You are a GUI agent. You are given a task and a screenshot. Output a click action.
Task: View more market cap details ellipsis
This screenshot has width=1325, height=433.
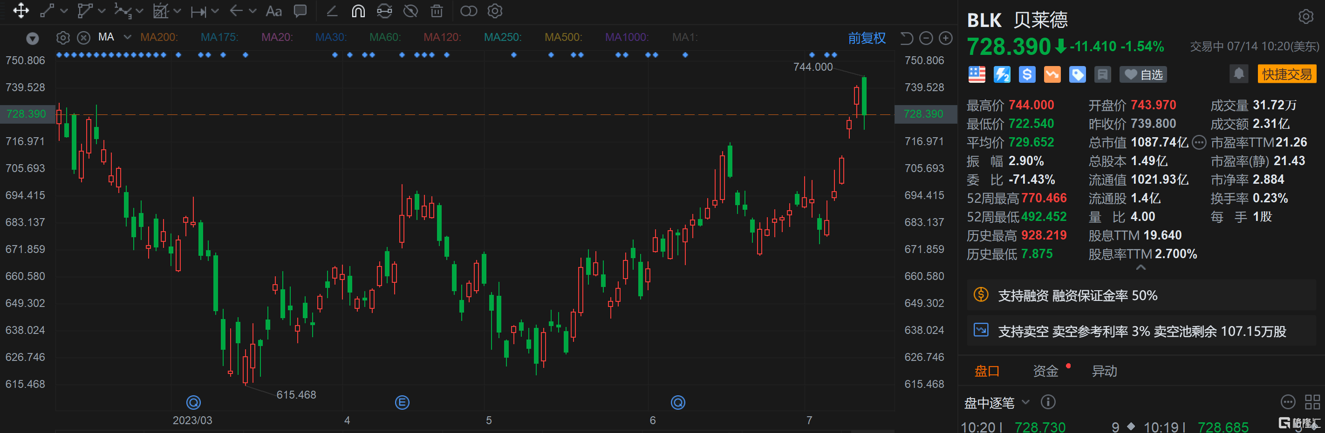coord(1198,142)
